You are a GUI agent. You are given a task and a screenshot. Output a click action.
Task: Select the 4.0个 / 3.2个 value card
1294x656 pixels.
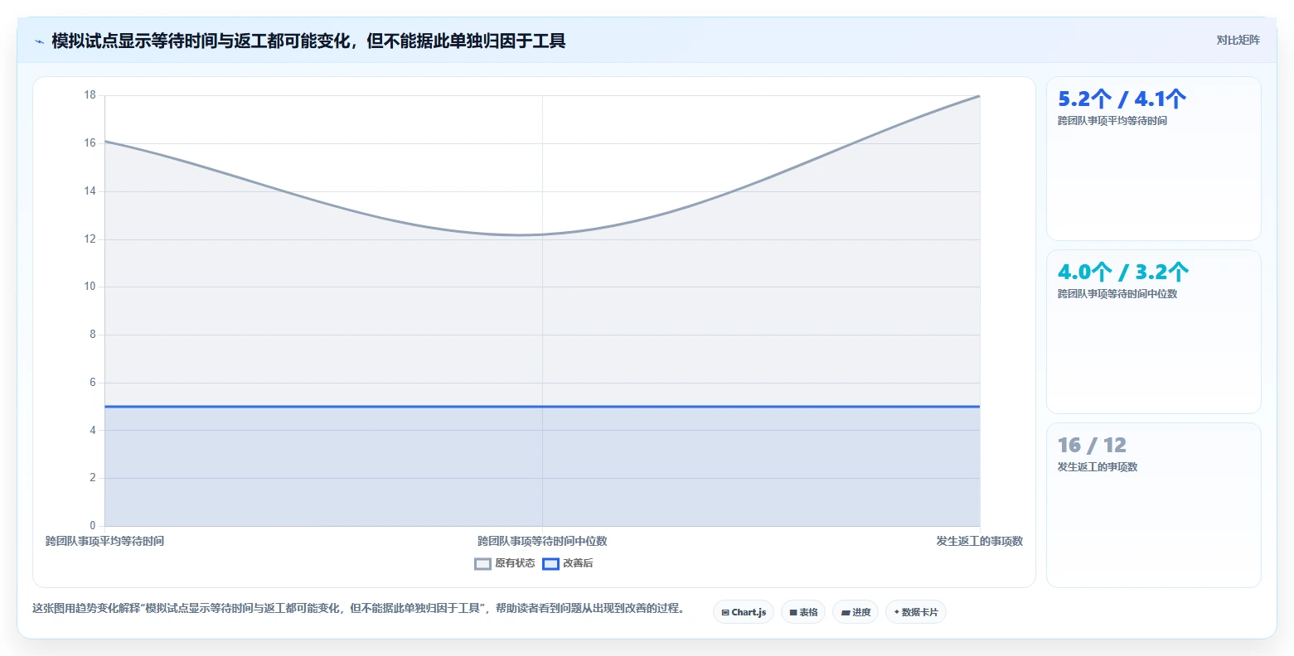coord(1154,332)
